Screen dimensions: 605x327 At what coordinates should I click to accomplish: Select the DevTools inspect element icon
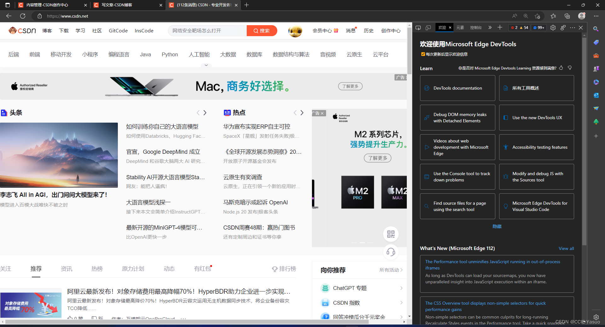[418, 28]
